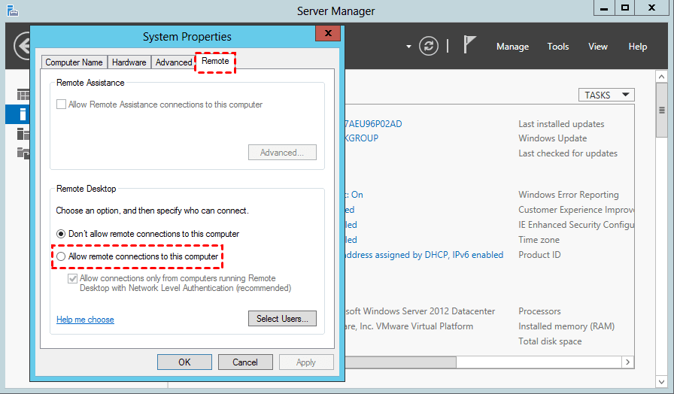This screenshot has width=674, height=394.
Task: Switch to the Advanced tab
Action: click(174, 62)
